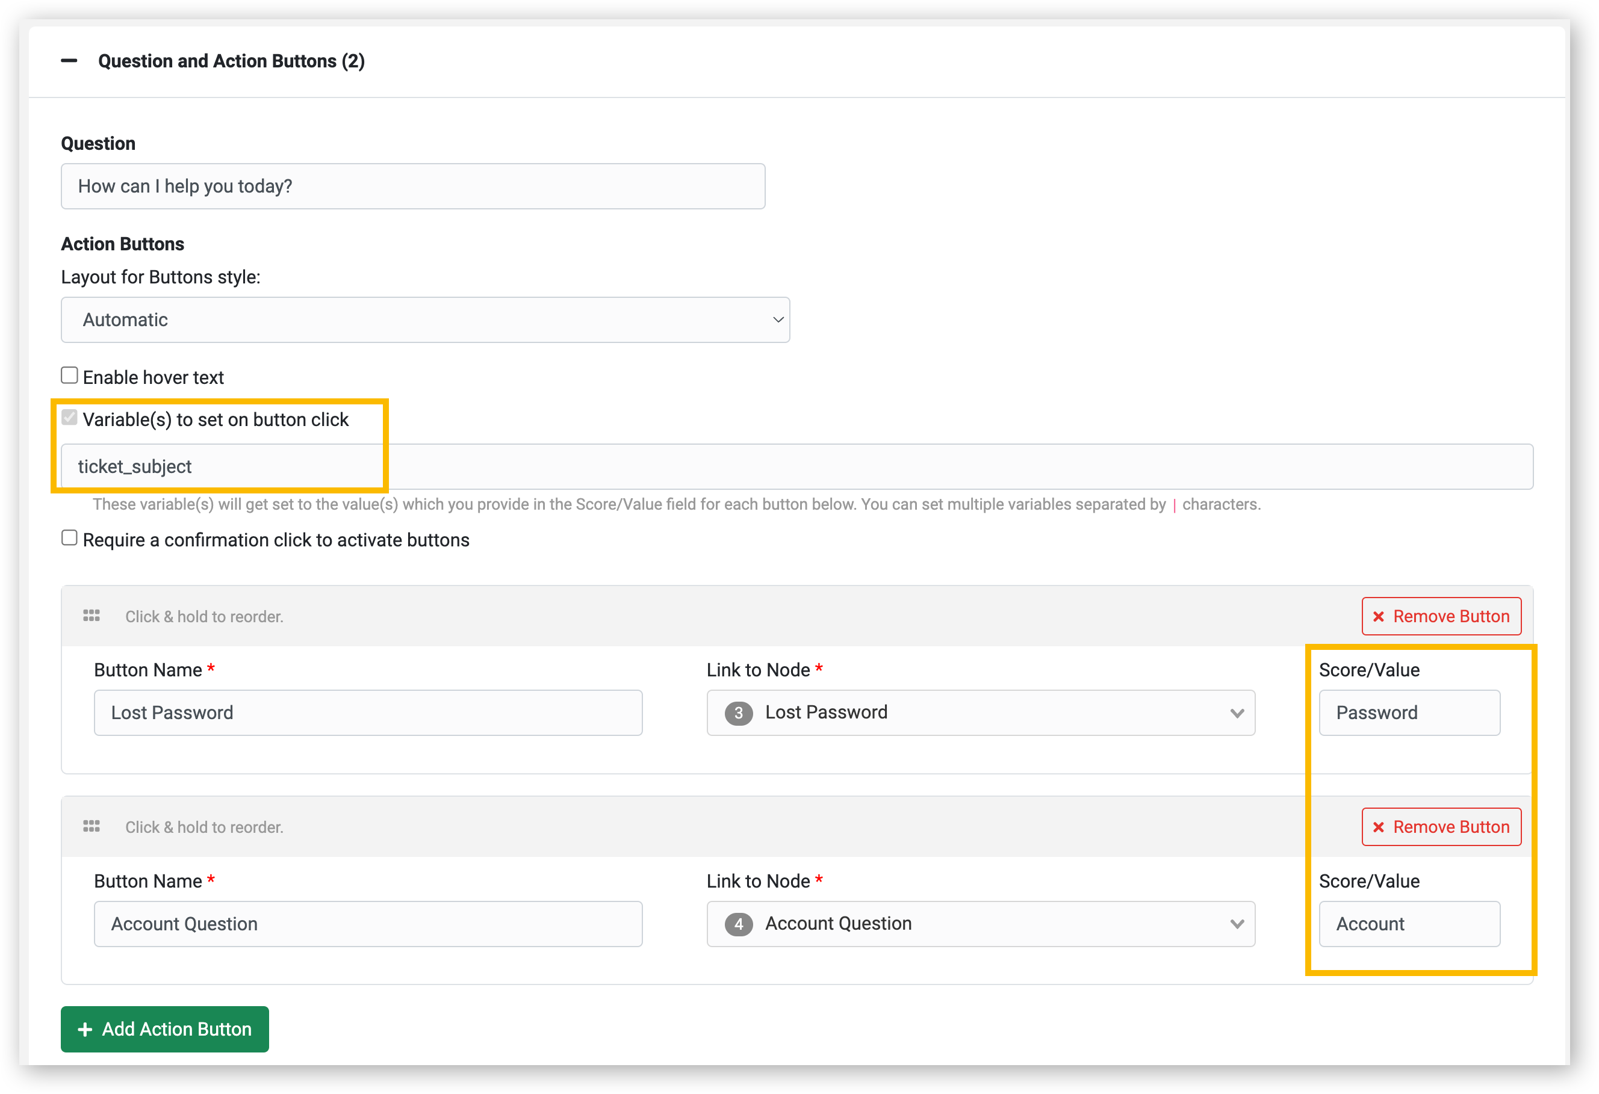The width and height of the screenshot is (1599, 1094).
Task: Click the reorder grid icon above Lost Password
Action: click(92, 616)
